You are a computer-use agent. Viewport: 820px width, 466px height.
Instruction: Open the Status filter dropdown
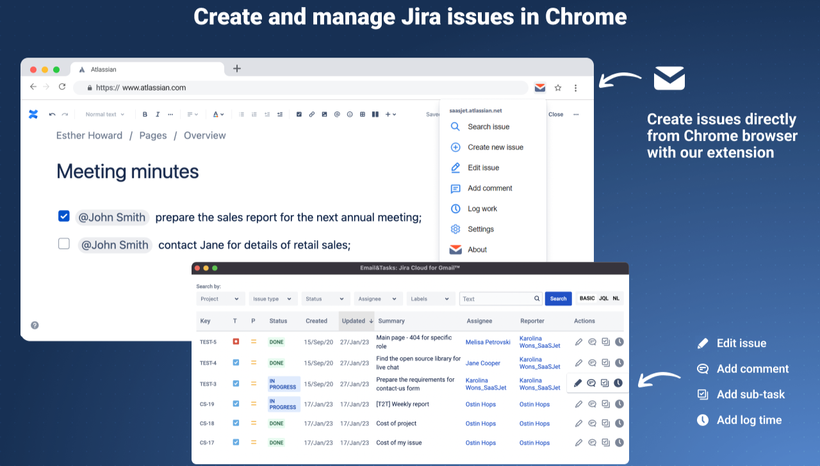point(326,299)
